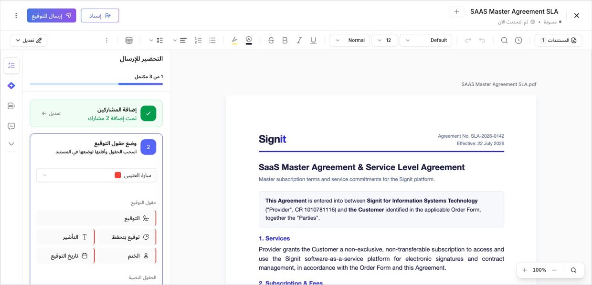Zoom out with the minus button
This screenshot has width=592, height=285.
click(x=554, y=270)
